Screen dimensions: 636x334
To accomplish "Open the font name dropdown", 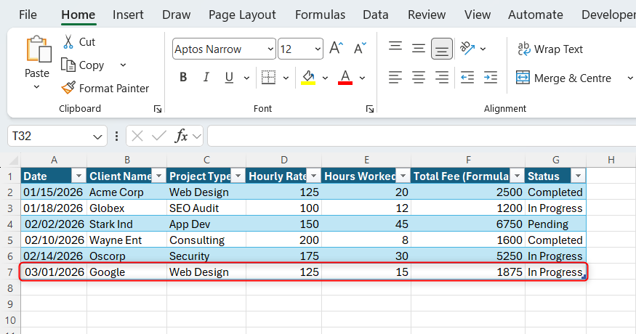I will coord(270,49).
